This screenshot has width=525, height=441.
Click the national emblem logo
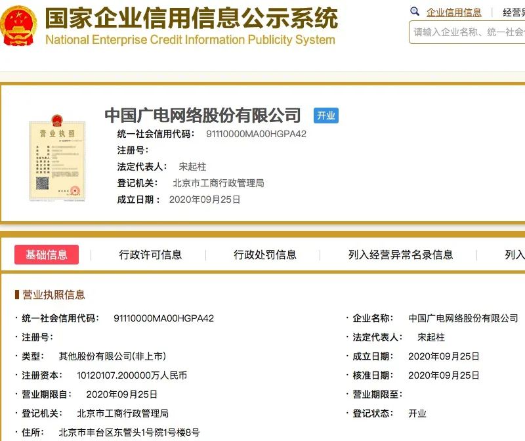click(x=20, y=26)
